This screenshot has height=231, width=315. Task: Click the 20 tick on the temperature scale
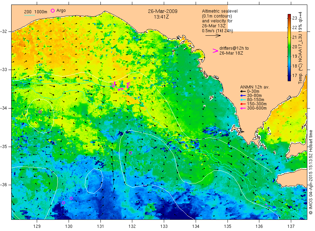tap(294, 47)
